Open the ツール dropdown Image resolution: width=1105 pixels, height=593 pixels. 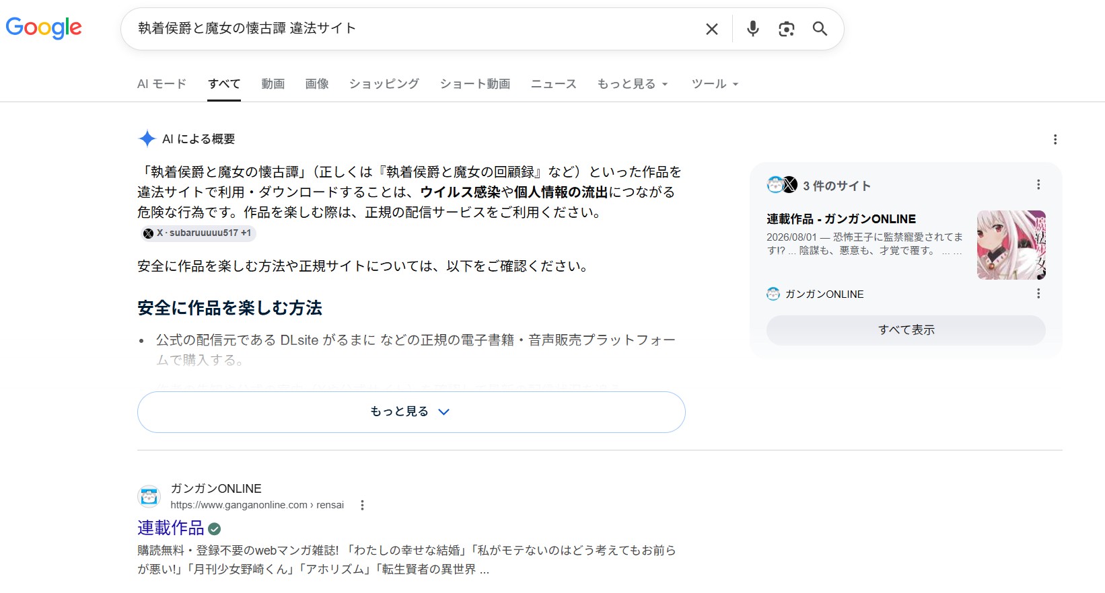[x=715, y=84]
